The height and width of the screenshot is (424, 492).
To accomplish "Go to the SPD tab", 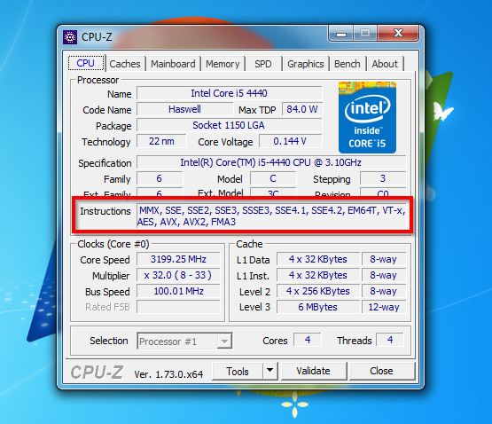I will [263, 64].
